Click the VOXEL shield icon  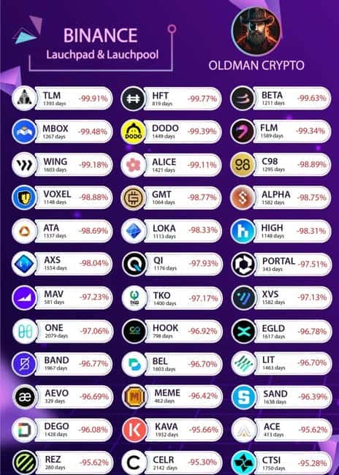tap(24, 197)
